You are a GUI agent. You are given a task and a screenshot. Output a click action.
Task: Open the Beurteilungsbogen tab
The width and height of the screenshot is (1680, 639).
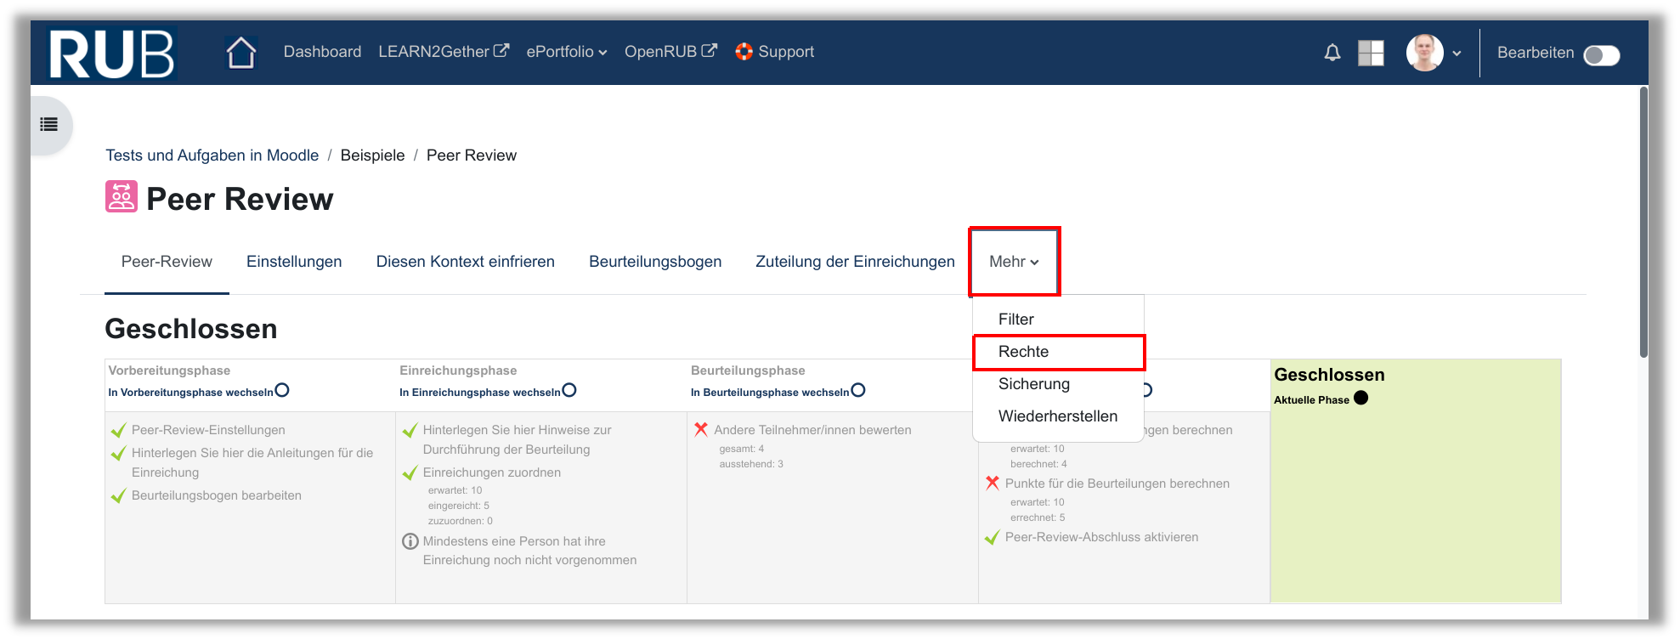point(654,262)
